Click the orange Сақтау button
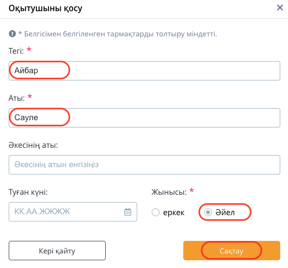 [232, 251]
